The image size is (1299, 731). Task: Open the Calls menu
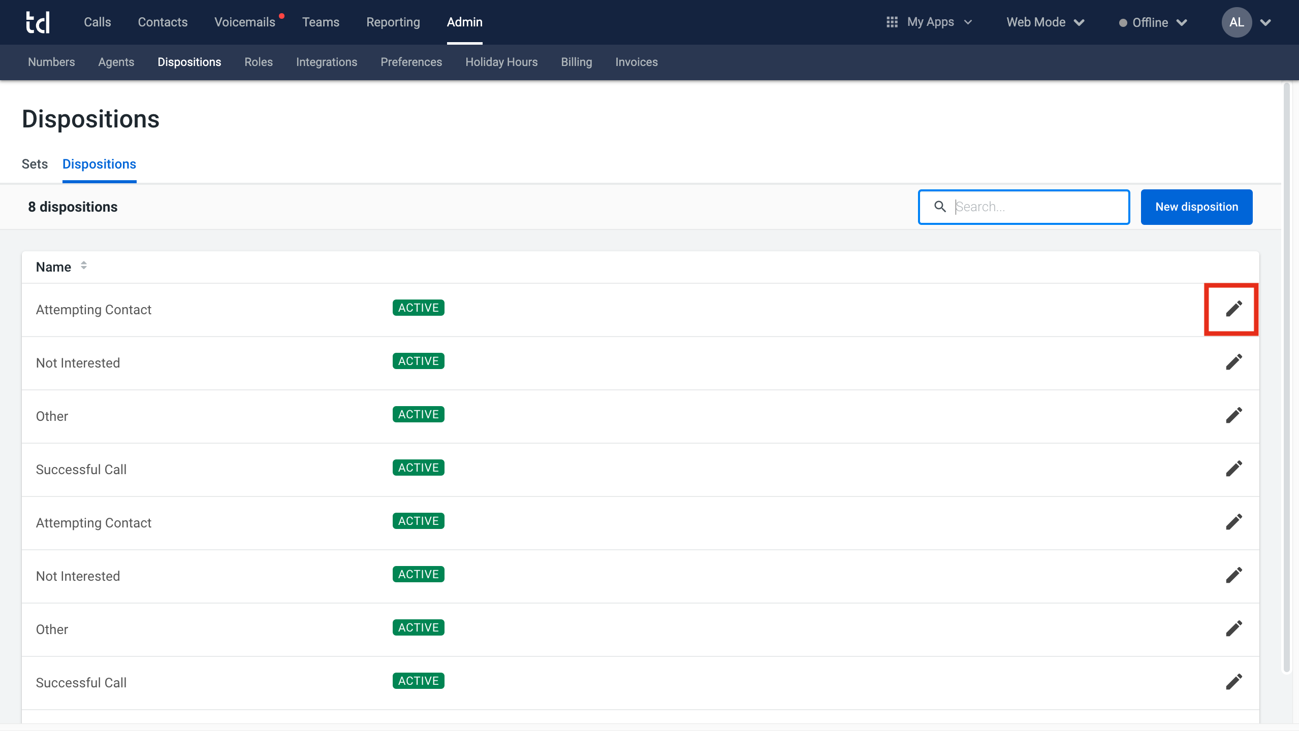pyautogui.click(x=98, y=22)
